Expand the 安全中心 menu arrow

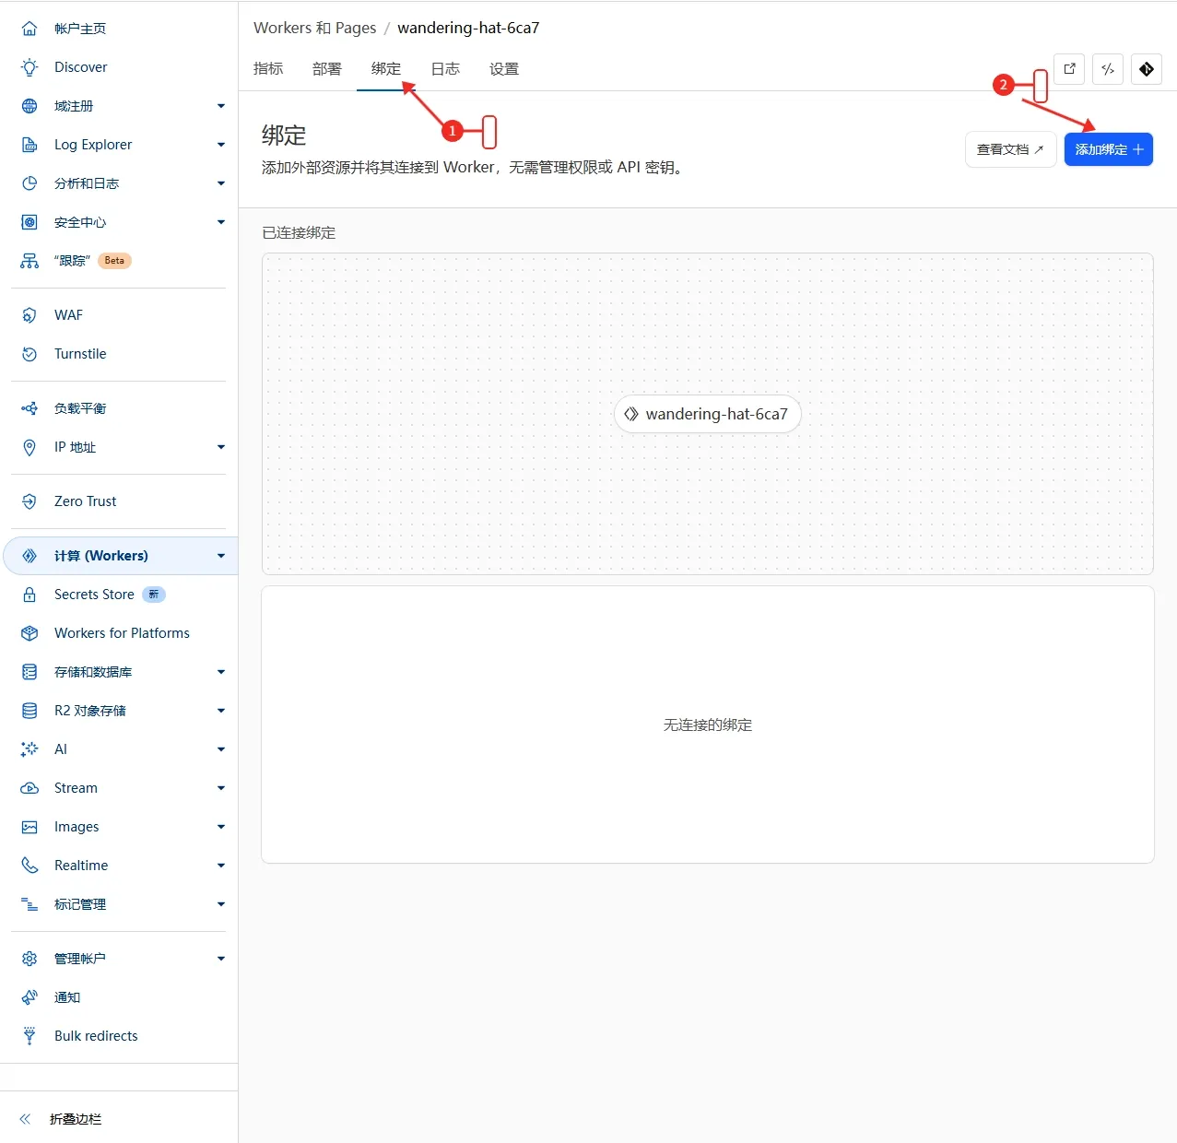pyautogui.click(x=221, y=222)
